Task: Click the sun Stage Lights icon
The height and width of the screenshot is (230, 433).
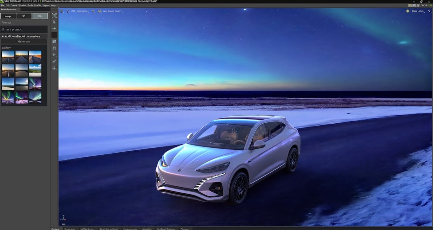Action: point(408,11)
